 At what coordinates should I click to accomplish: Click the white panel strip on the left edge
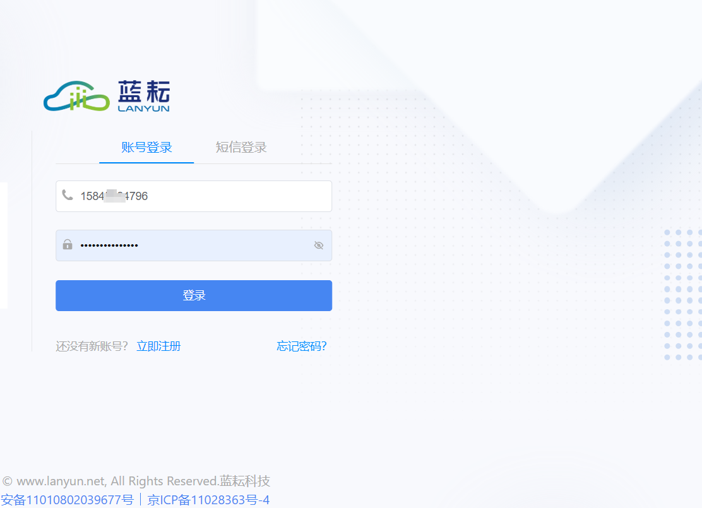[x=4, y=245]
